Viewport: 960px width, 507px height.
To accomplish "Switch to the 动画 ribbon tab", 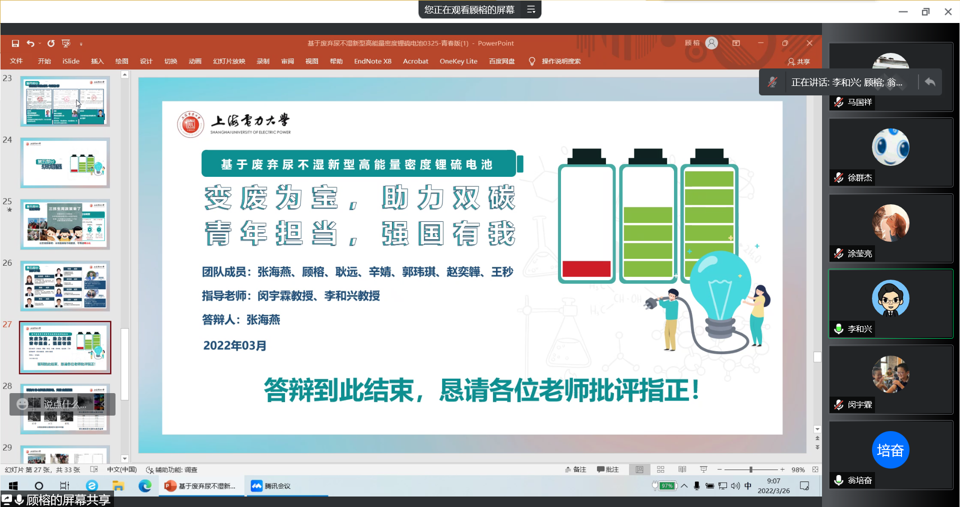I will (x=195, y=61).
